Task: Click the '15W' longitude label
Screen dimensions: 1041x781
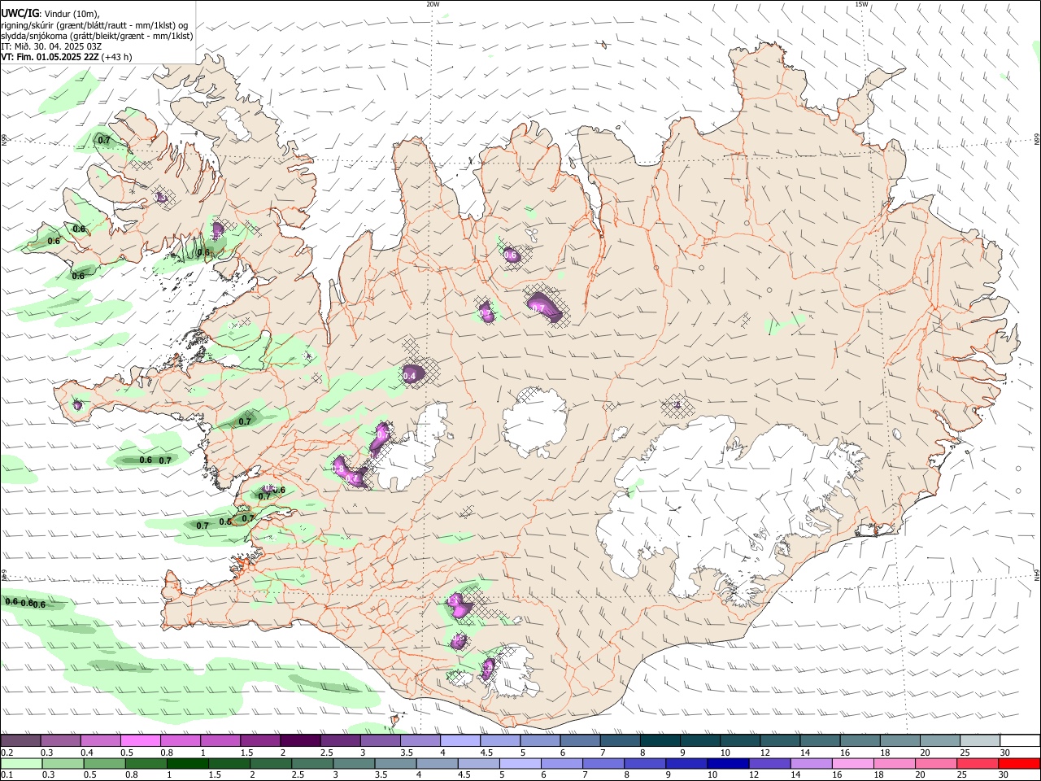Action: pos(862,4)
